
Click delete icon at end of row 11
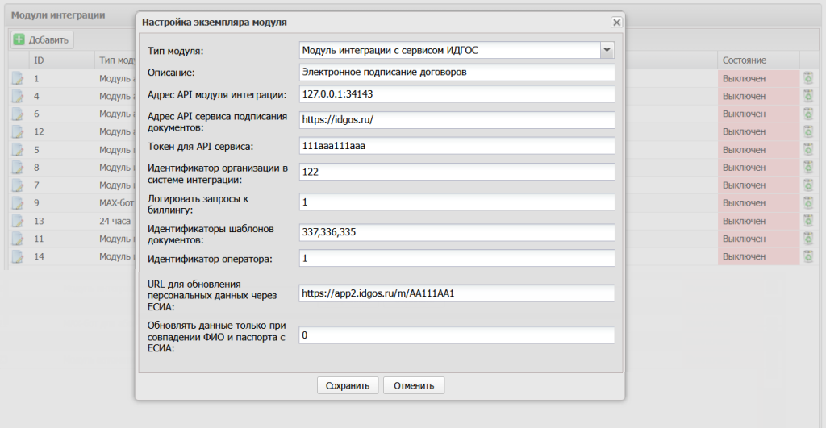(x=808, y=239)
